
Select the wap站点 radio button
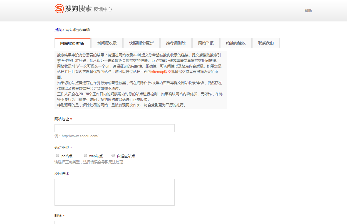point(85,155)
